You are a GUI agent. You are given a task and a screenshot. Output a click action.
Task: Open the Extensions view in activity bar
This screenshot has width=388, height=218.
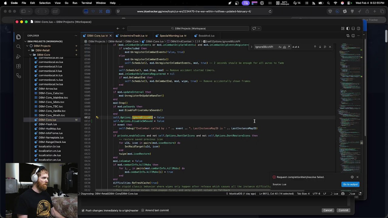(x=18, y=66)
